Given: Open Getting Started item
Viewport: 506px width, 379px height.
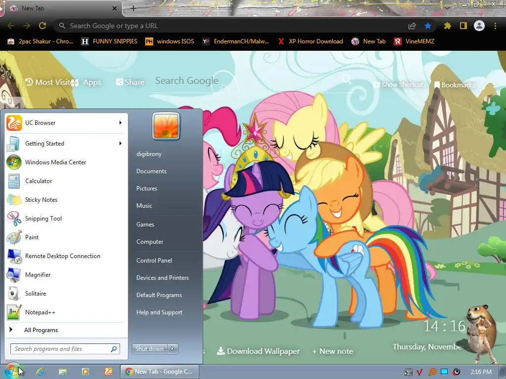Looking at the screenshot, I should (x=66, y=144).
